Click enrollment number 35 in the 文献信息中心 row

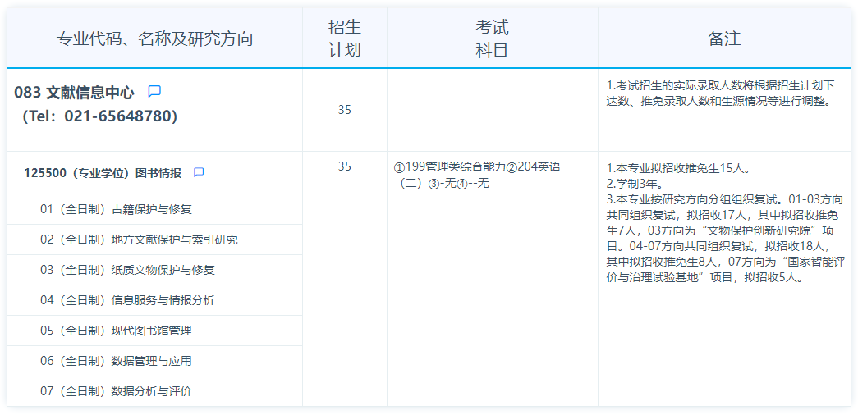[344, 110]
